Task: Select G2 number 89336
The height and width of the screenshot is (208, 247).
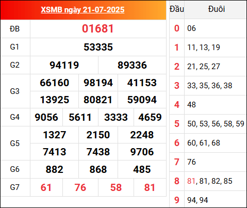Action: pyautogui.click(x=132, y=65)
